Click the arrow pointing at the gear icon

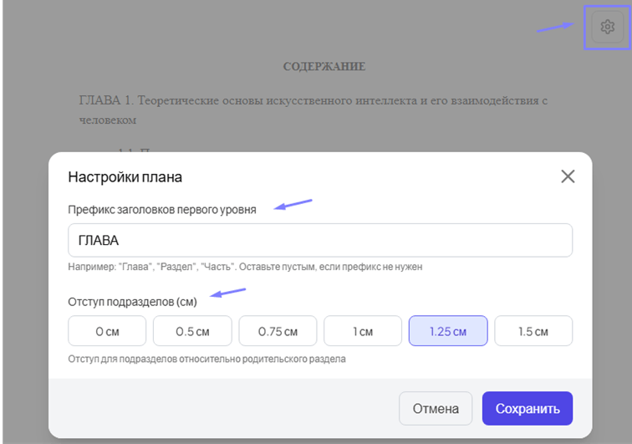click(554, 27)
